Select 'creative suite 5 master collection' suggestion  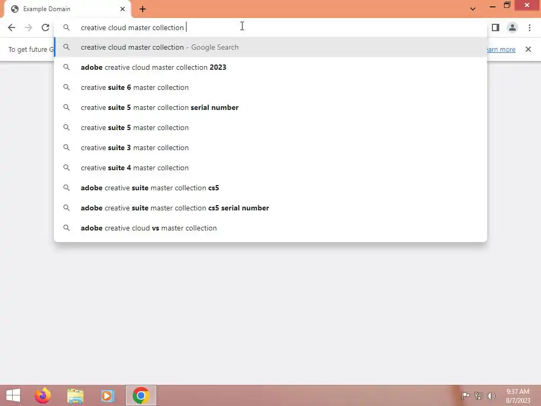[x=270, y=127]
